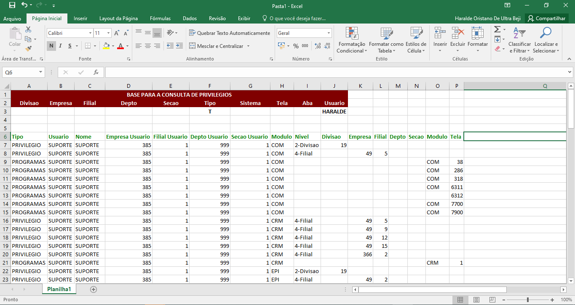Open the font size 11 dropdown
575x305 pixels.
pyautogui.click(x=109, y=33)
